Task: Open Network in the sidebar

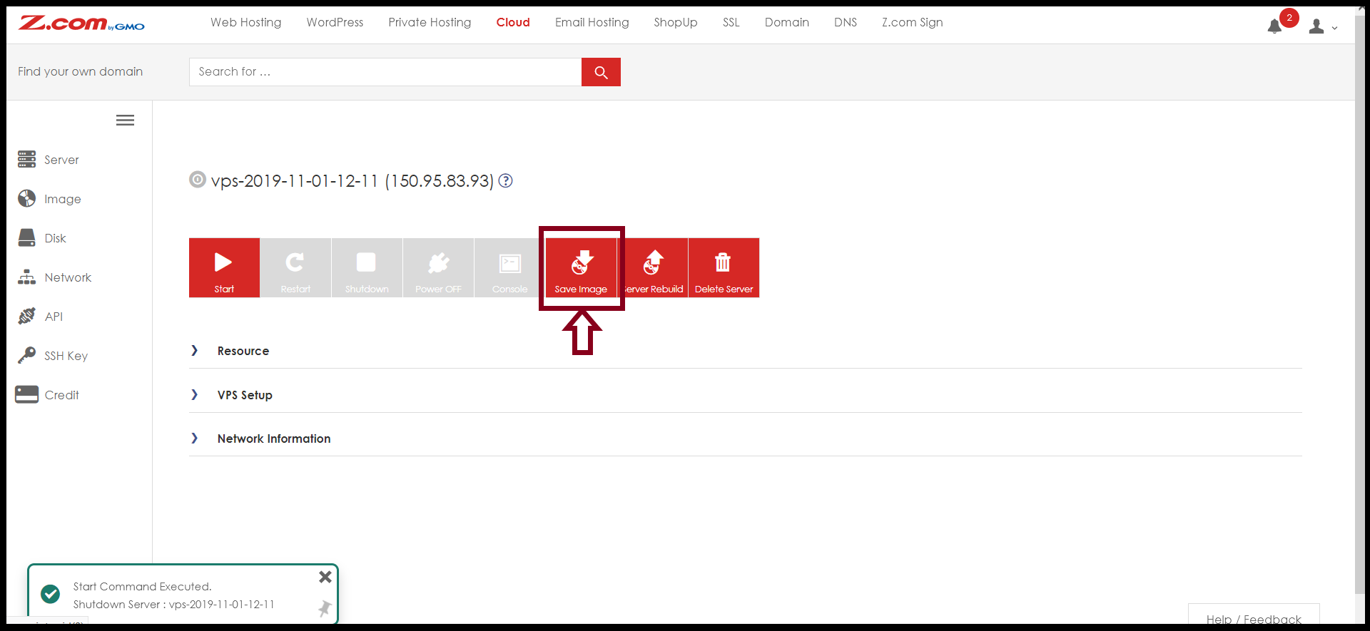Action: coord(55,277)
